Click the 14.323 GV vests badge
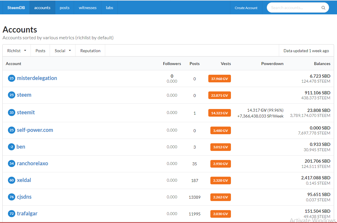 [219, 113]
